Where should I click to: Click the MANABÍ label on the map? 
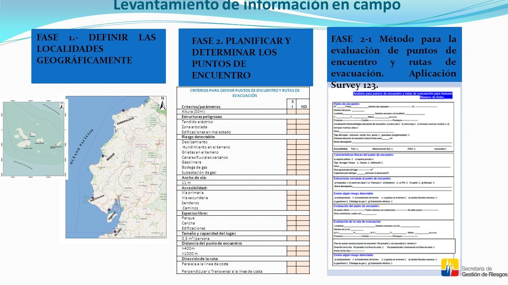coord(110,157)
